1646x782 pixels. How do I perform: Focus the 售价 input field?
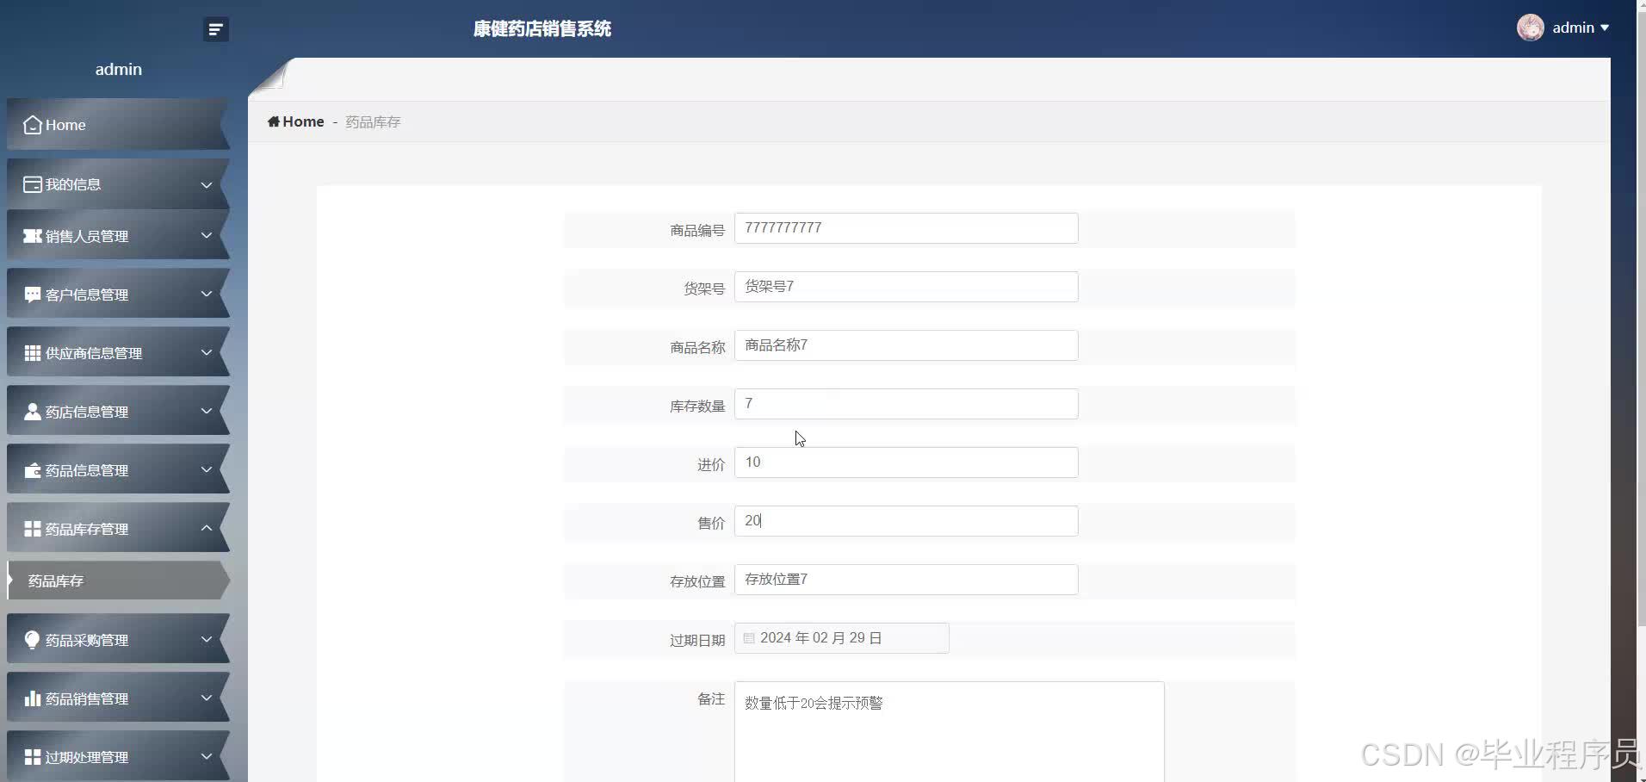[x=906, y=521]
